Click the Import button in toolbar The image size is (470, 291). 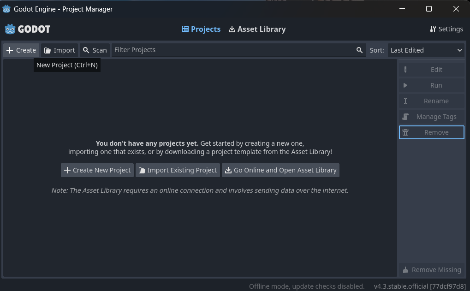point(59,50)
